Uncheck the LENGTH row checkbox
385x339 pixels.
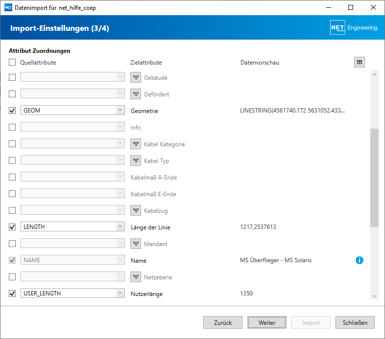(x=12, y=227)
